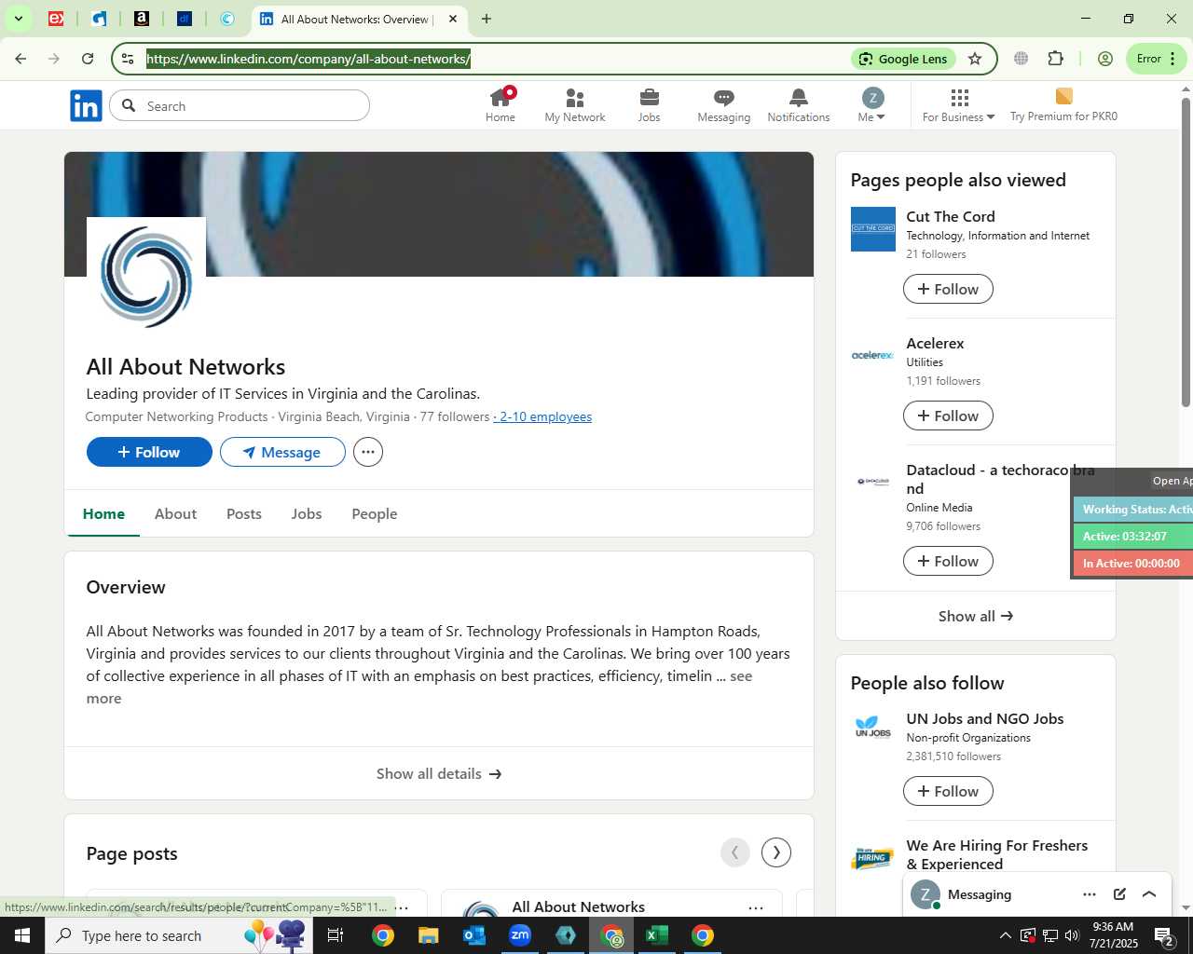The width and height of the screenshot is (1193, 954).
Task: Follow Datacloud page
Action: pos(948,561)
